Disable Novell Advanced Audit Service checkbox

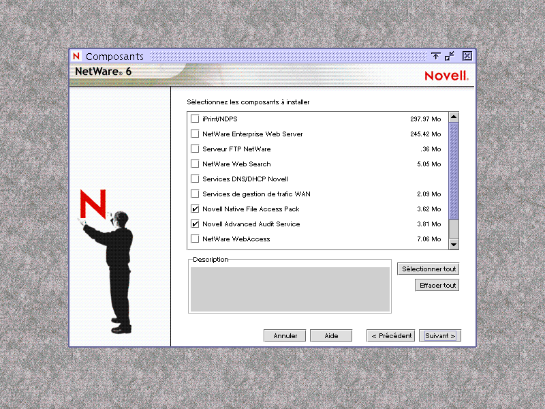(195, 224)
